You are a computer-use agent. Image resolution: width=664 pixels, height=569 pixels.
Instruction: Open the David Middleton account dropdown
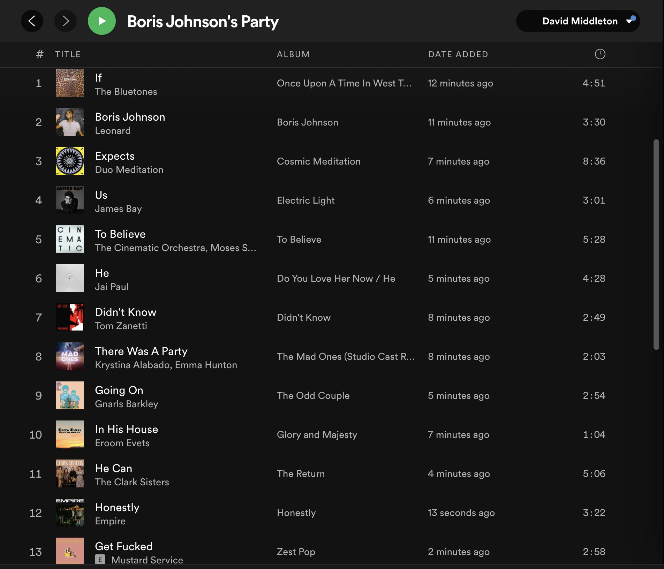pos(578,21)
